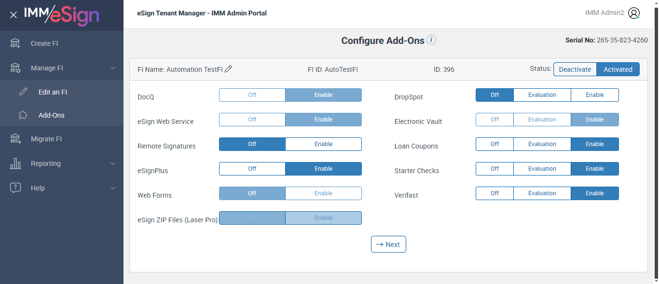Expand the Help submenu chevron
Screen dimensions: 659x284
click(113, 188)
